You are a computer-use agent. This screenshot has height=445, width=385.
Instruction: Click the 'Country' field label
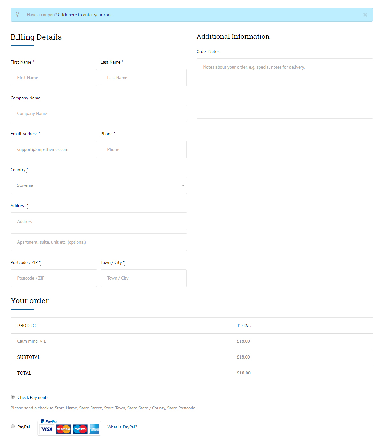click(18, 170)
